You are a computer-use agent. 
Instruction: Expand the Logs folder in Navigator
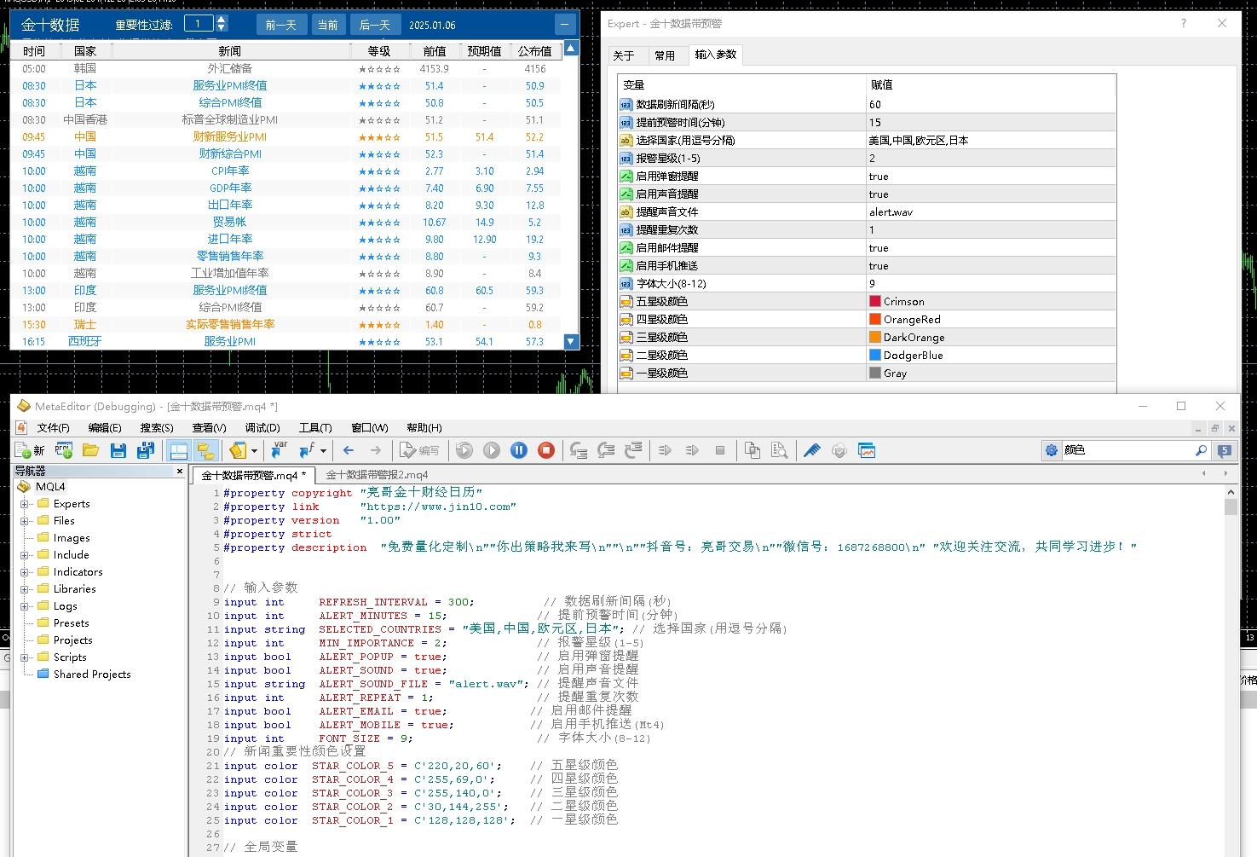(25, 606)
